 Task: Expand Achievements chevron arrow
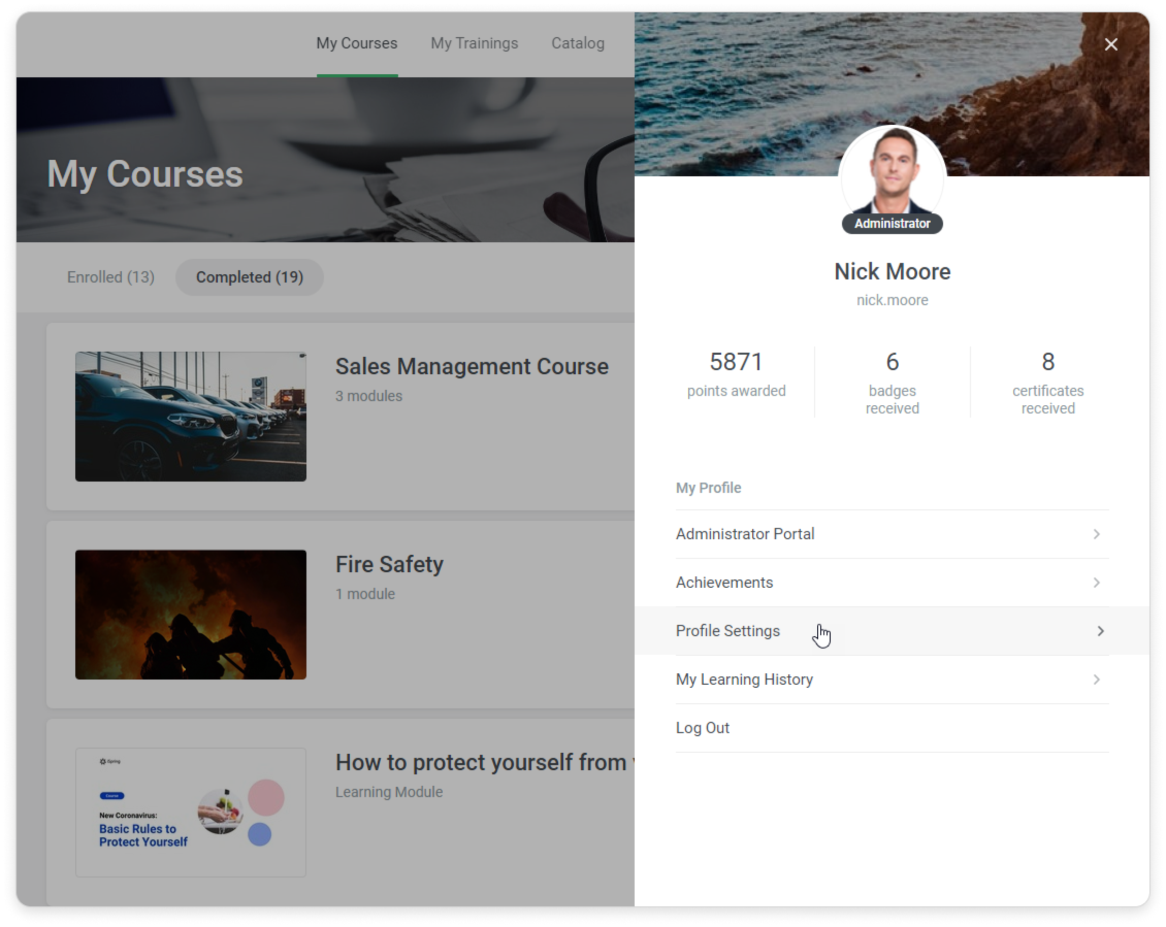click(x=1096, y=583)
